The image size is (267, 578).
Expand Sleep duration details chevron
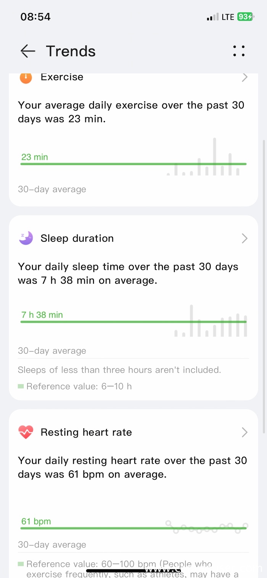pyautogui.click(x=244, y=239)
